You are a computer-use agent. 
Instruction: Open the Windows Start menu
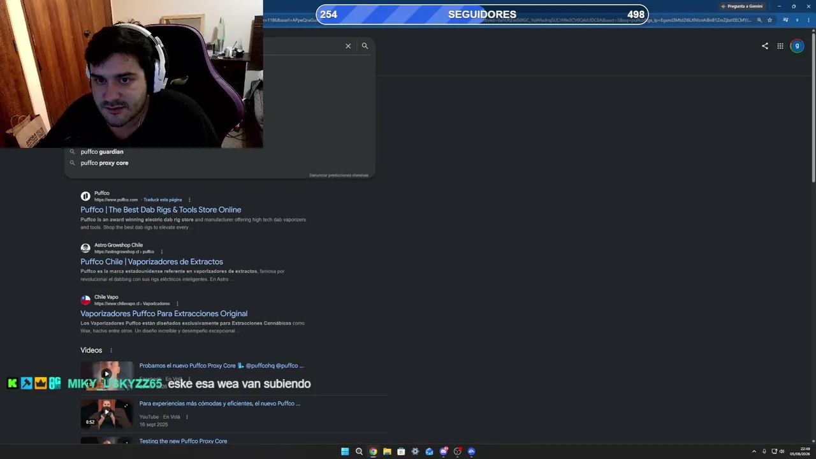coord(345,451)
